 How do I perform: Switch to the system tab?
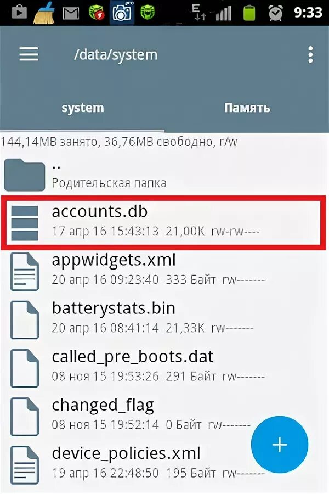point(82,108)
